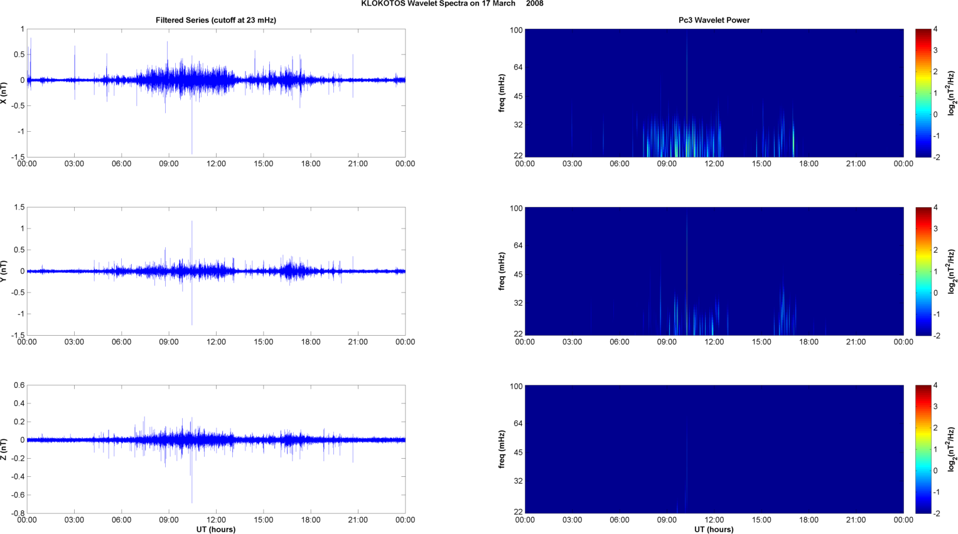Click the colorbar beside the middle spectrogram
Image resolution: width=958 pixels, height=534 pixels.
click(923, 271)
